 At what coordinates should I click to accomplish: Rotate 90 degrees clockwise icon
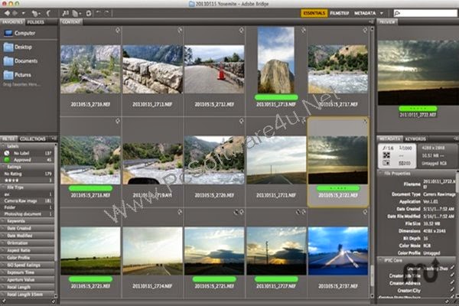[x=106, y=13]
